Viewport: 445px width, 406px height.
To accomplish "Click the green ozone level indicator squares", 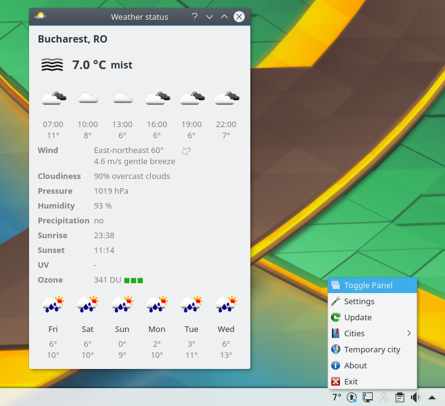I will point(133,281).
